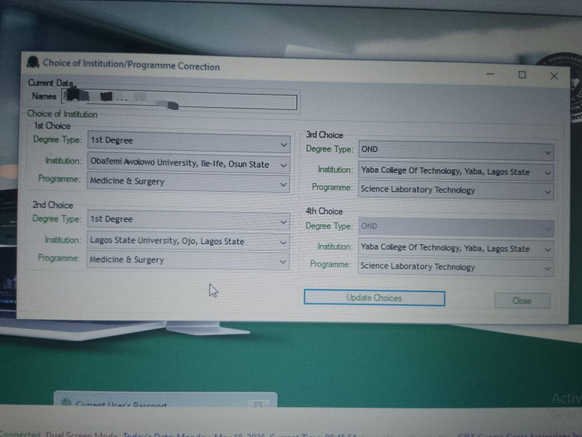Close the dialog with the X icon
The height and width of the screenshot is (437, 582).
(554, 76)
